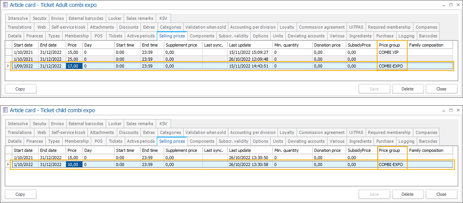Viewport: 463px width, 203px height.
Task: Click the Article card icon in the child ticket window title
Action: [x=5, y=110]
